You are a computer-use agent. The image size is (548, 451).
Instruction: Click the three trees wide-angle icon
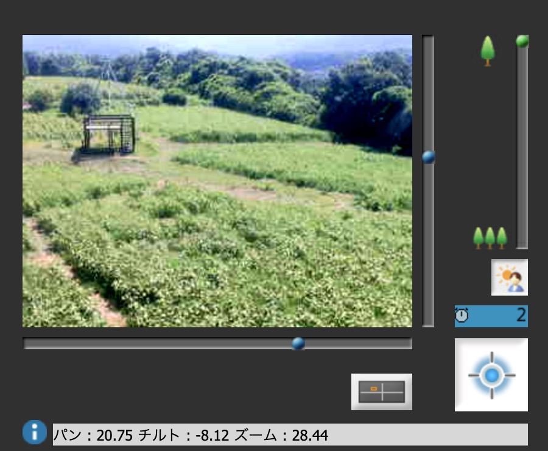pos(490,238)
